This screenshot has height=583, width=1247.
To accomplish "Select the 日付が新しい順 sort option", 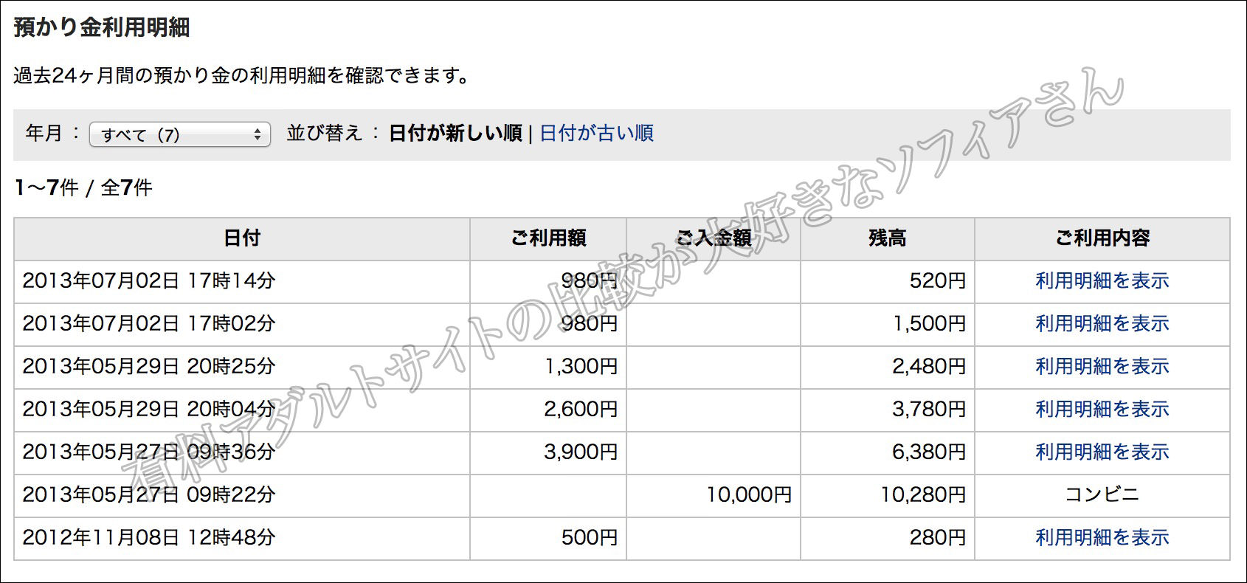I will pos(455,133).
